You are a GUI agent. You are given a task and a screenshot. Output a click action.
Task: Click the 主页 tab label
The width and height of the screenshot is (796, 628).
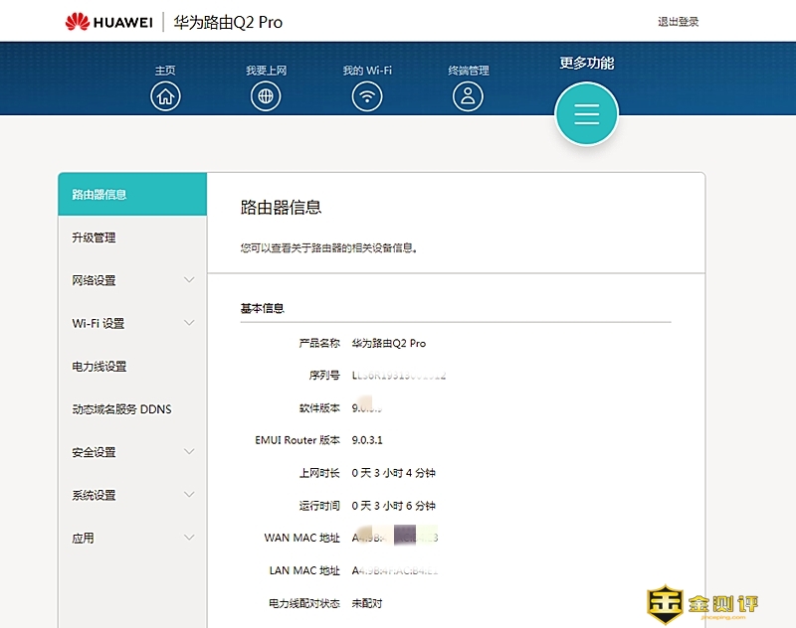coord(165,71)
